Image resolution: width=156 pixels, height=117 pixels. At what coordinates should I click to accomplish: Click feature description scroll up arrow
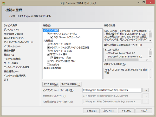point(150,31)
